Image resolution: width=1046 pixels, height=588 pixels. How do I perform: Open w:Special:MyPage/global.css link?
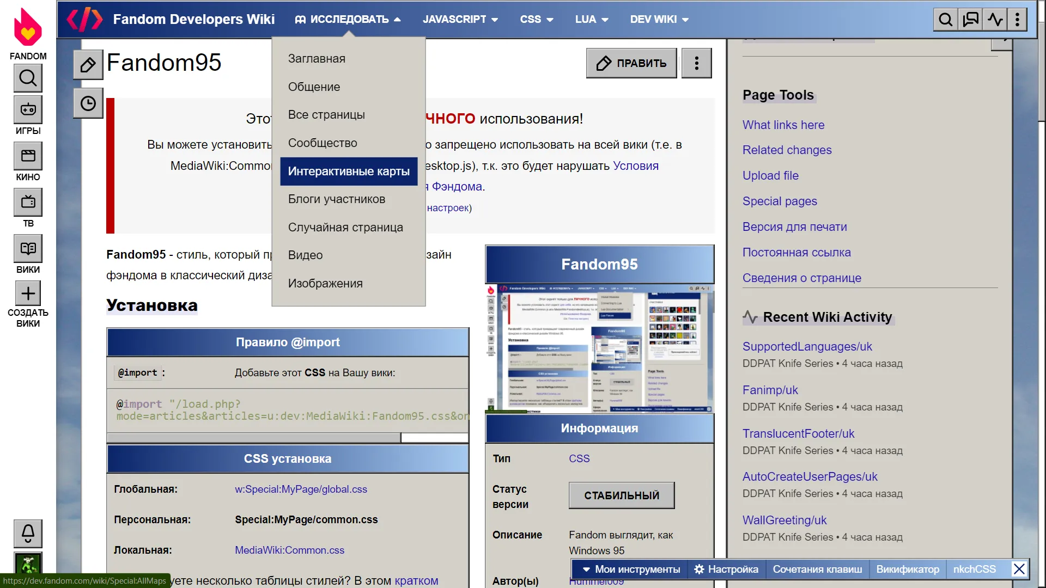click(301, 489)
